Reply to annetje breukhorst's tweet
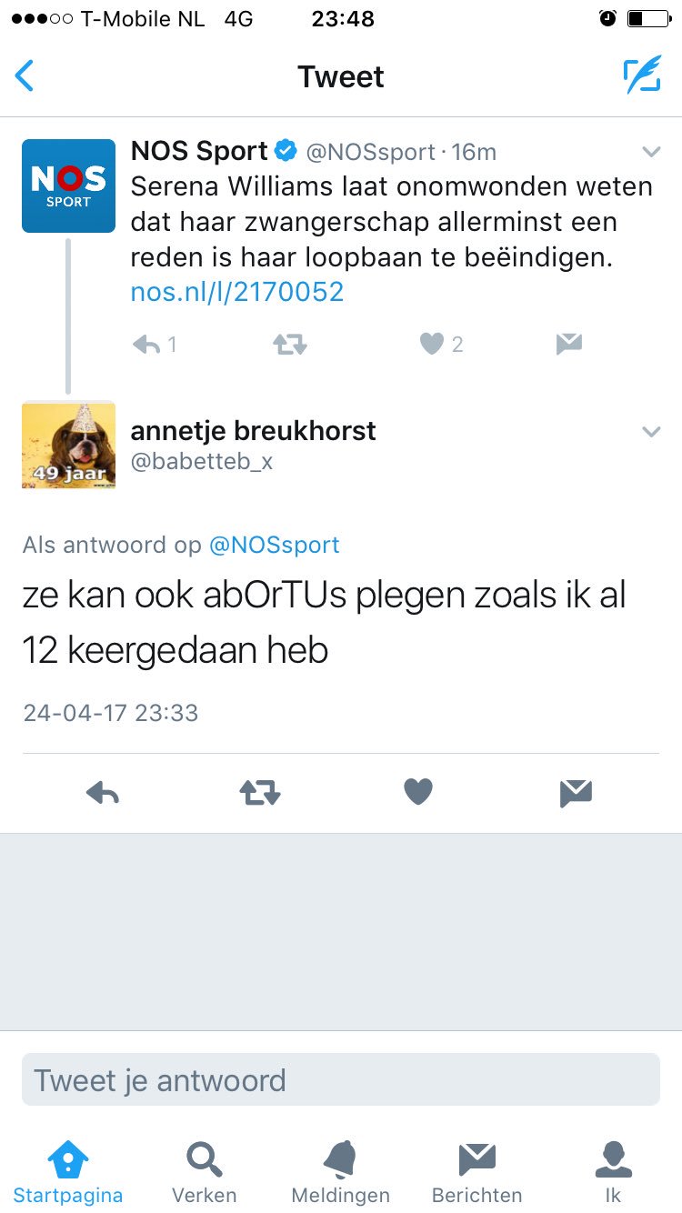682x1213 pixels. click(x=103, y=794)
